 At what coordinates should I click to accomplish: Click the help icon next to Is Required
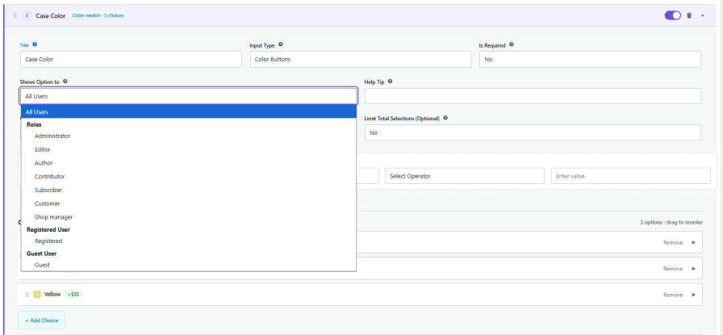point(512,44)
